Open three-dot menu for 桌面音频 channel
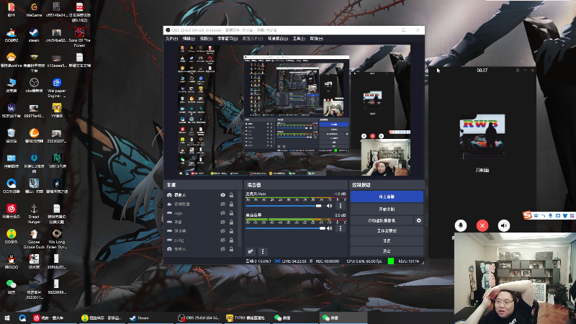 click(x=340, y=228)
